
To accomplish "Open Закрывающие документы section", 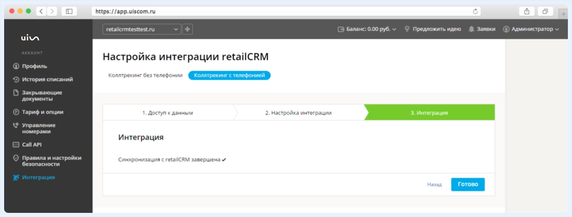I will coord(42,96).
